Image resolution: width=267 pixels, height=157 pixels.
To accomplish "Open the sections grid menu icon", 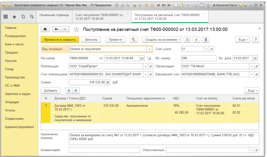I will point(6,17).
